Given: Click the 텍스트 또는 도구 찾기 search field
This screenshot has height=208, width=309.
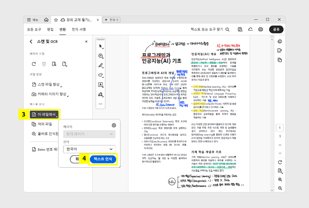Looking at the screenshot, I should [207, 29].
